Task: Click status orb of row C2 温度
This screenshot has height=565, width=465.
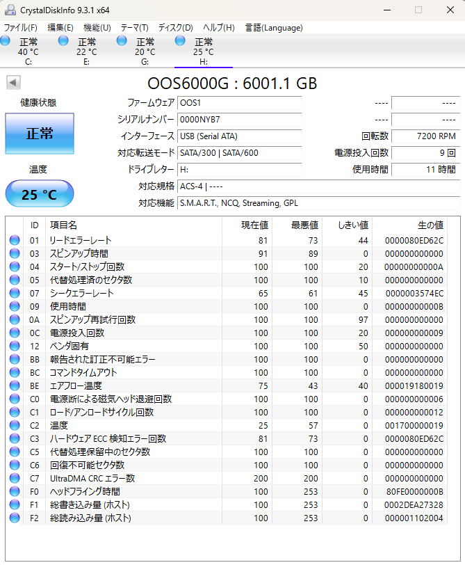Action: (15, 425)
